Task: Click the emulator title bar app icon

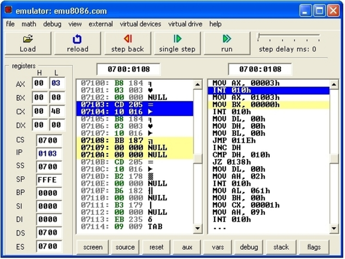Action: pos(8,10)
